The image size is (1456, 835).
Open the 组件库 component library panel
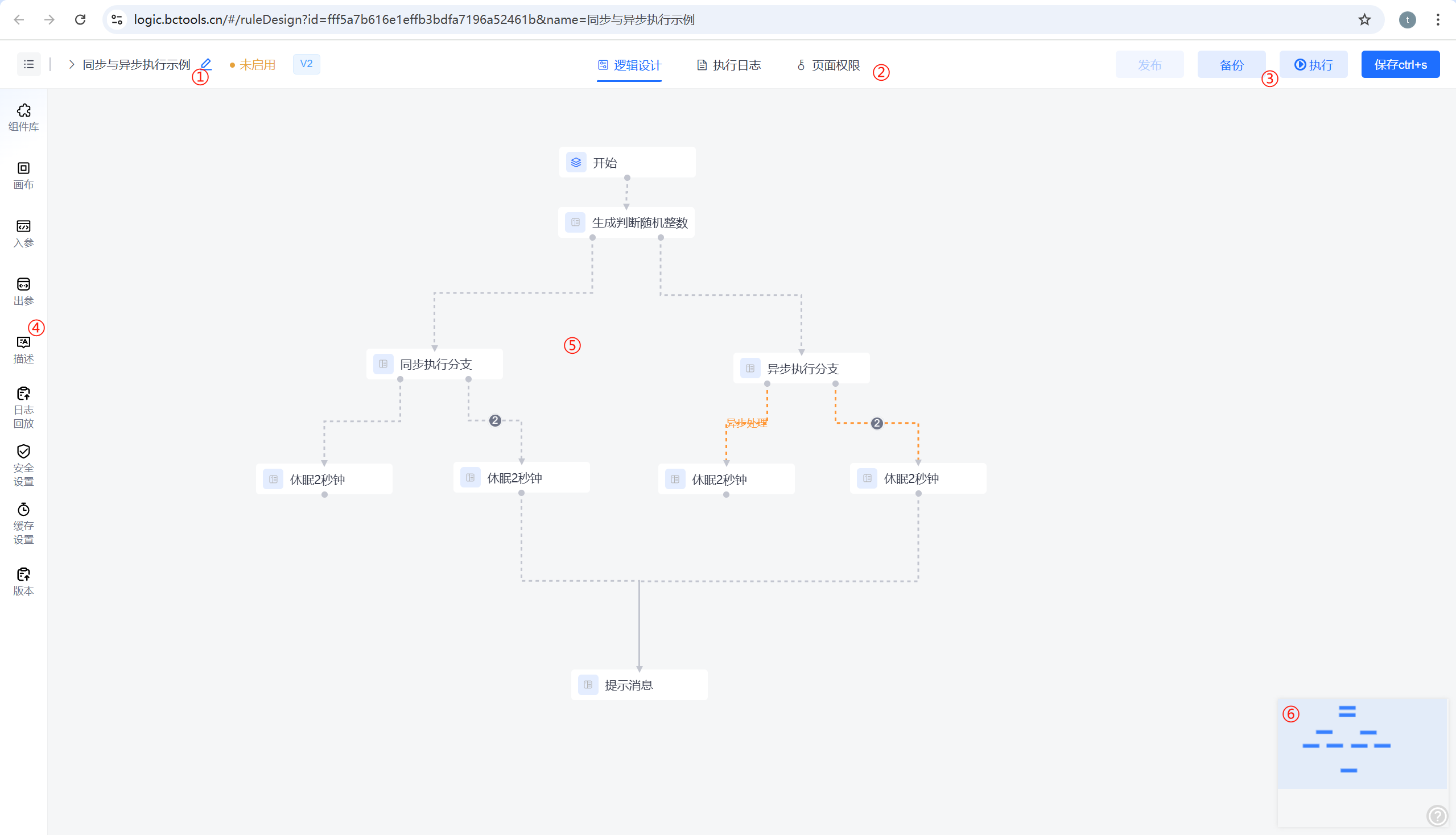[23, 118]
